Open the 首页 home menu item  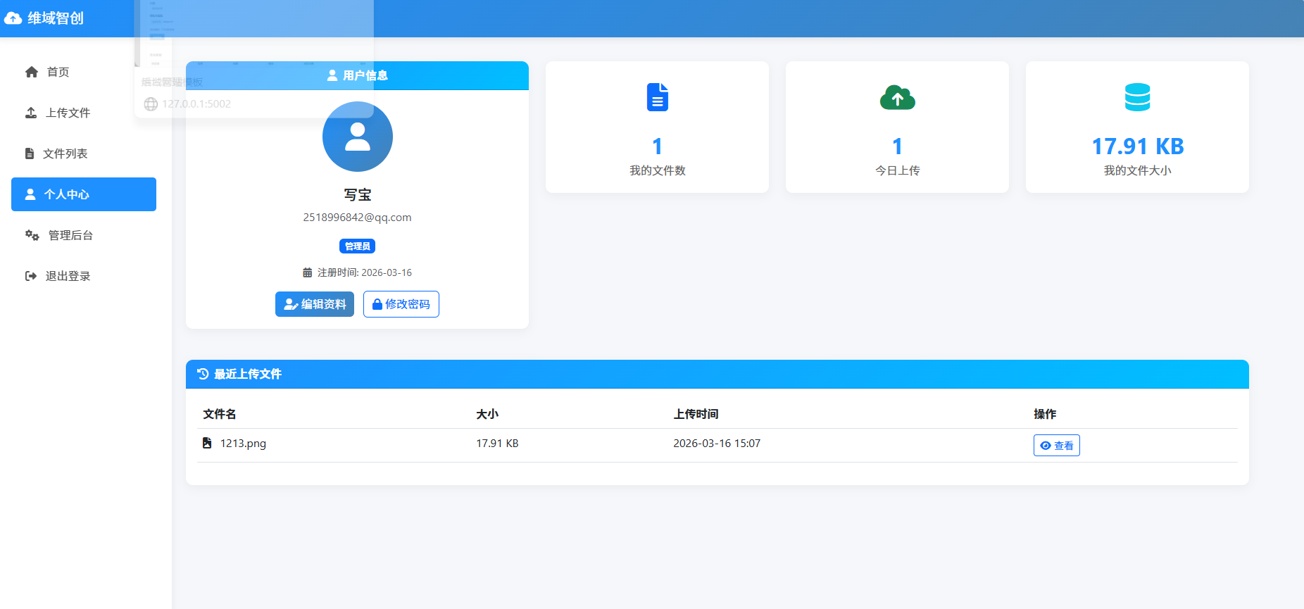(x=84, y=72)
